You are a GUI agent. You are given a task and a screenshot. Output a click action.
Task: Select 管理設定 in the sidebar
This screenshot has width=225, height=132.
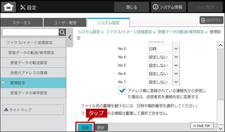[x=33, y=83]
